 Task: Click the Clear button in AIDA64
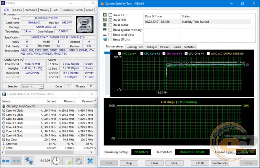pos(154,163)
